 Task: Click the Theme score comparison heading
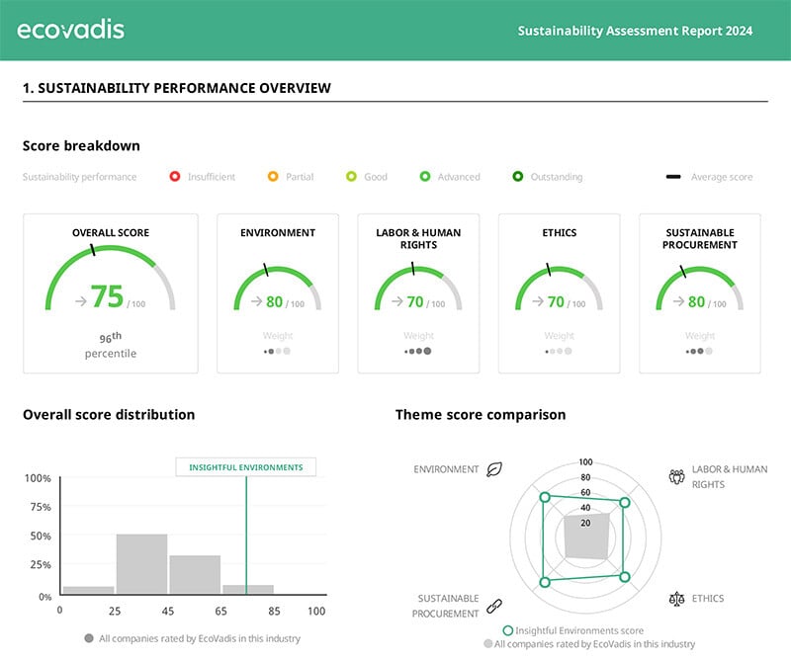click(x=481, y=414)
